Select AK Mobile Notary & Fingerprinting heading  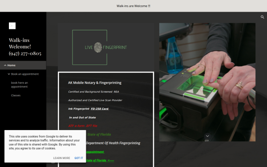click(x=95, y=83)
